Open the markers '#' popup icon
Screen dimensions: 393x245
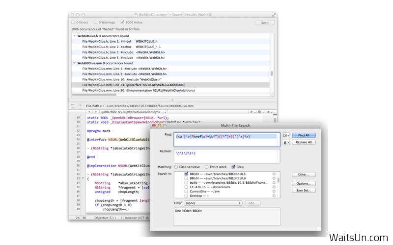point(269,112)
